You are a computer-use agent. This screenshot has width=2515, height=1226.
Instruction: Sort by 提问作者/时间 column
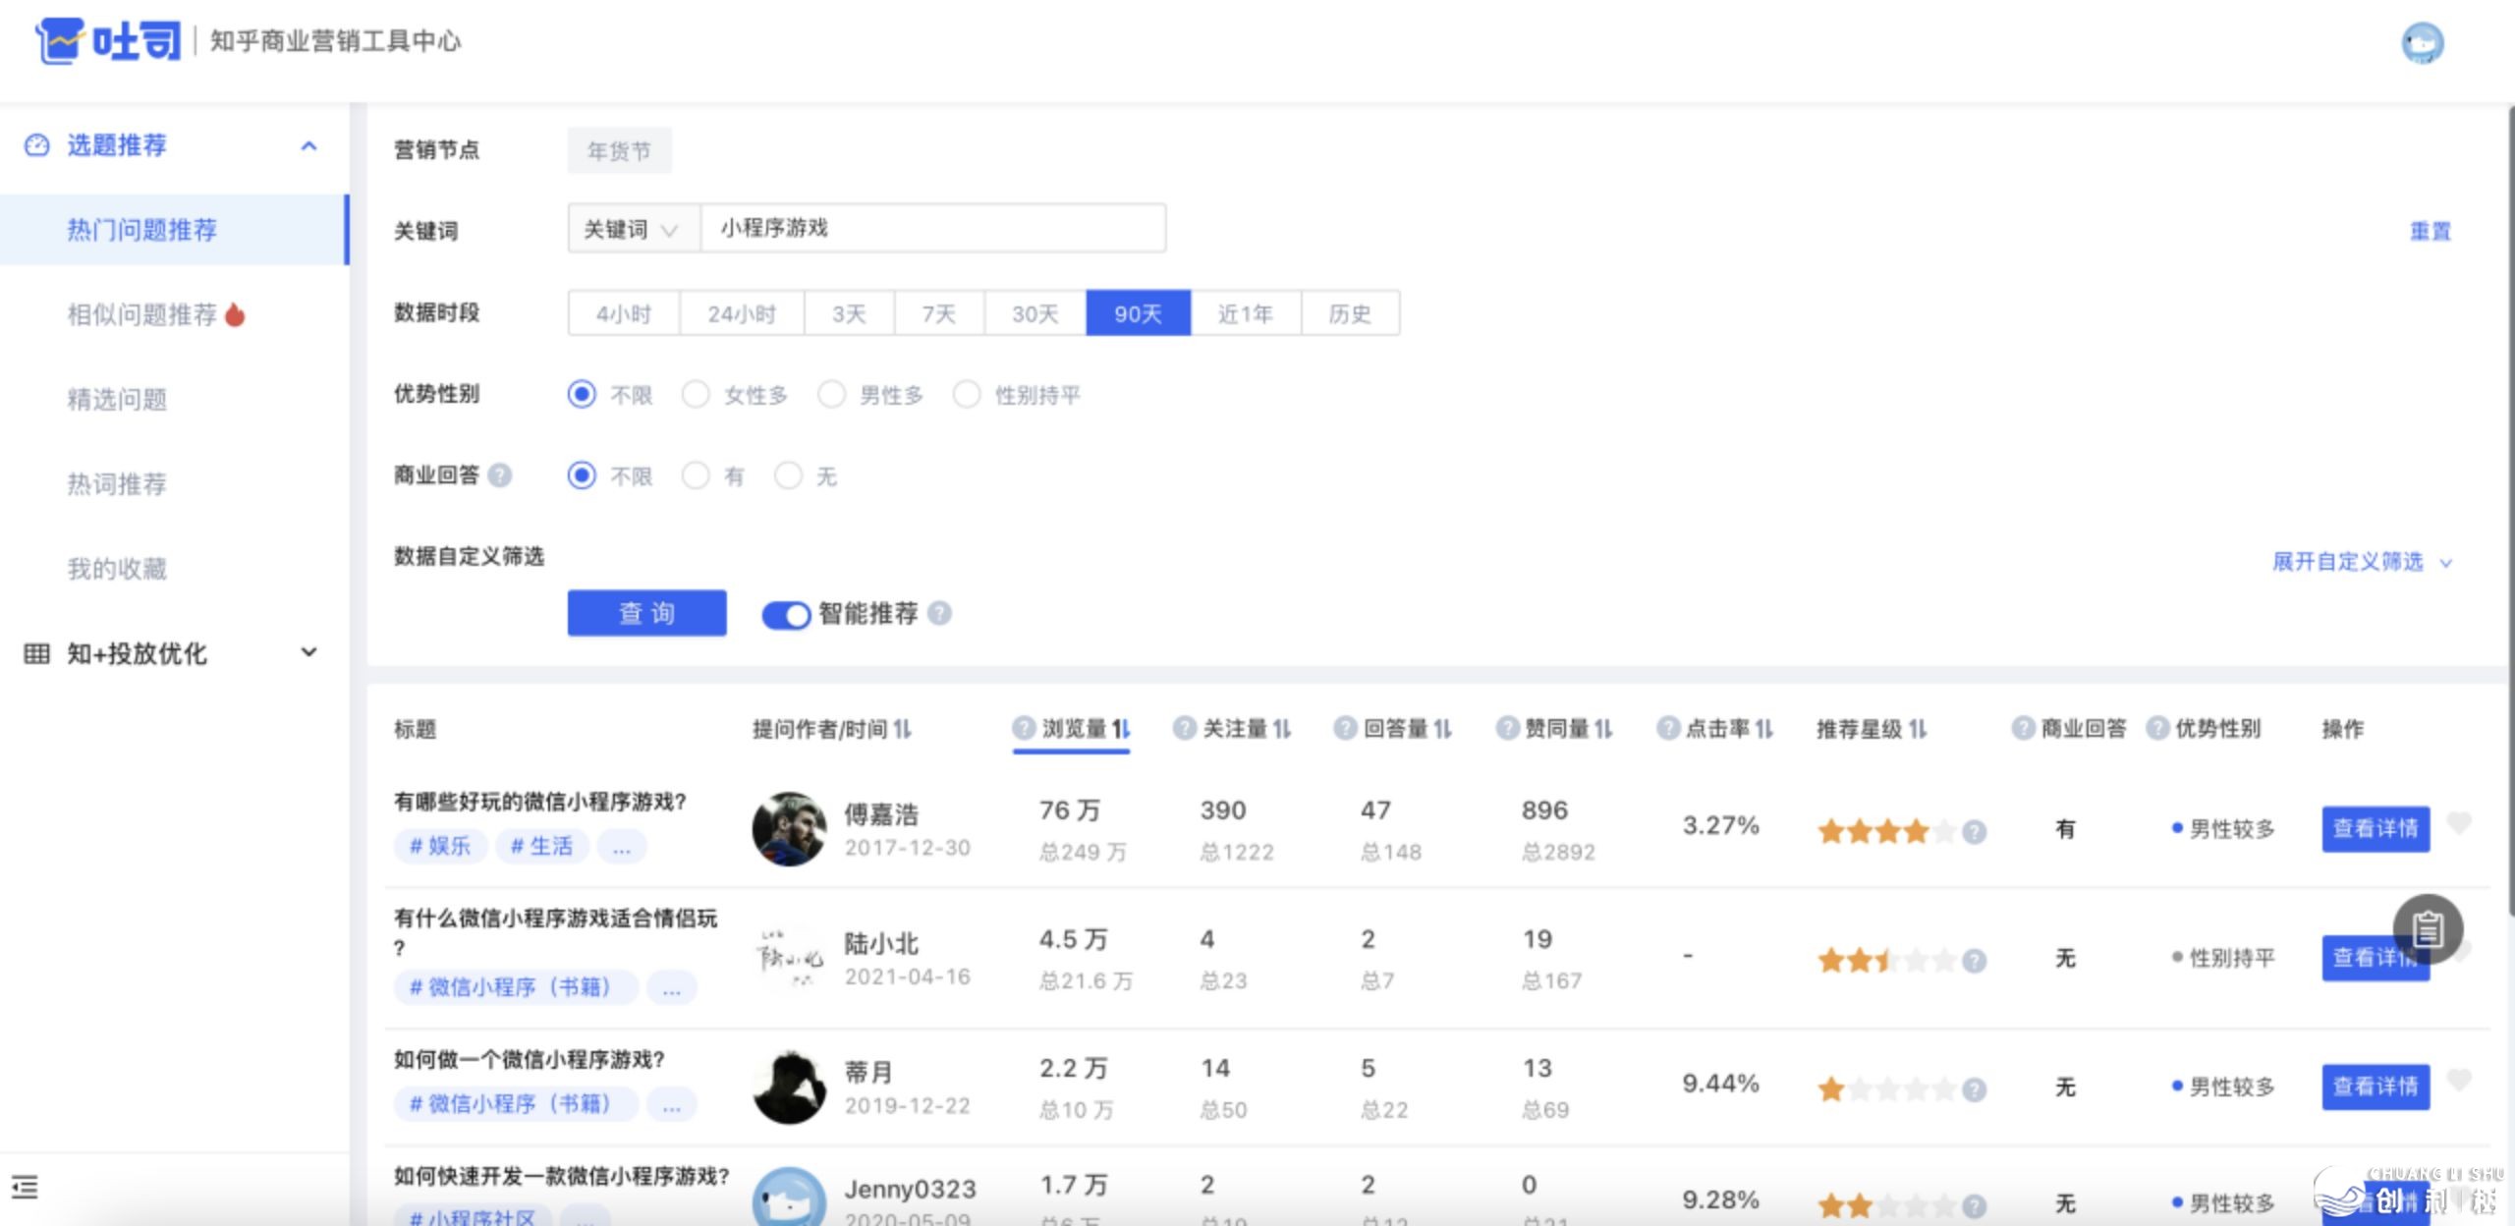902,729
